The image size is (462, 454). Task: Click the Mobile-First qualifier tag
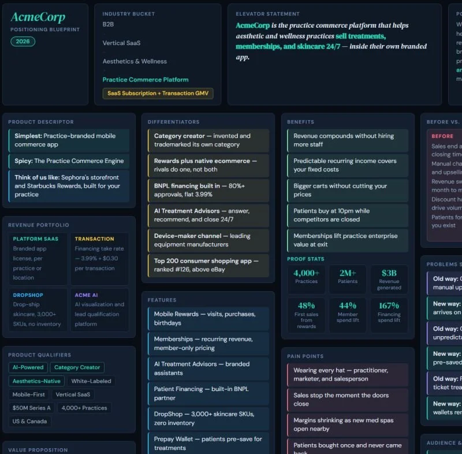point(28,395)
